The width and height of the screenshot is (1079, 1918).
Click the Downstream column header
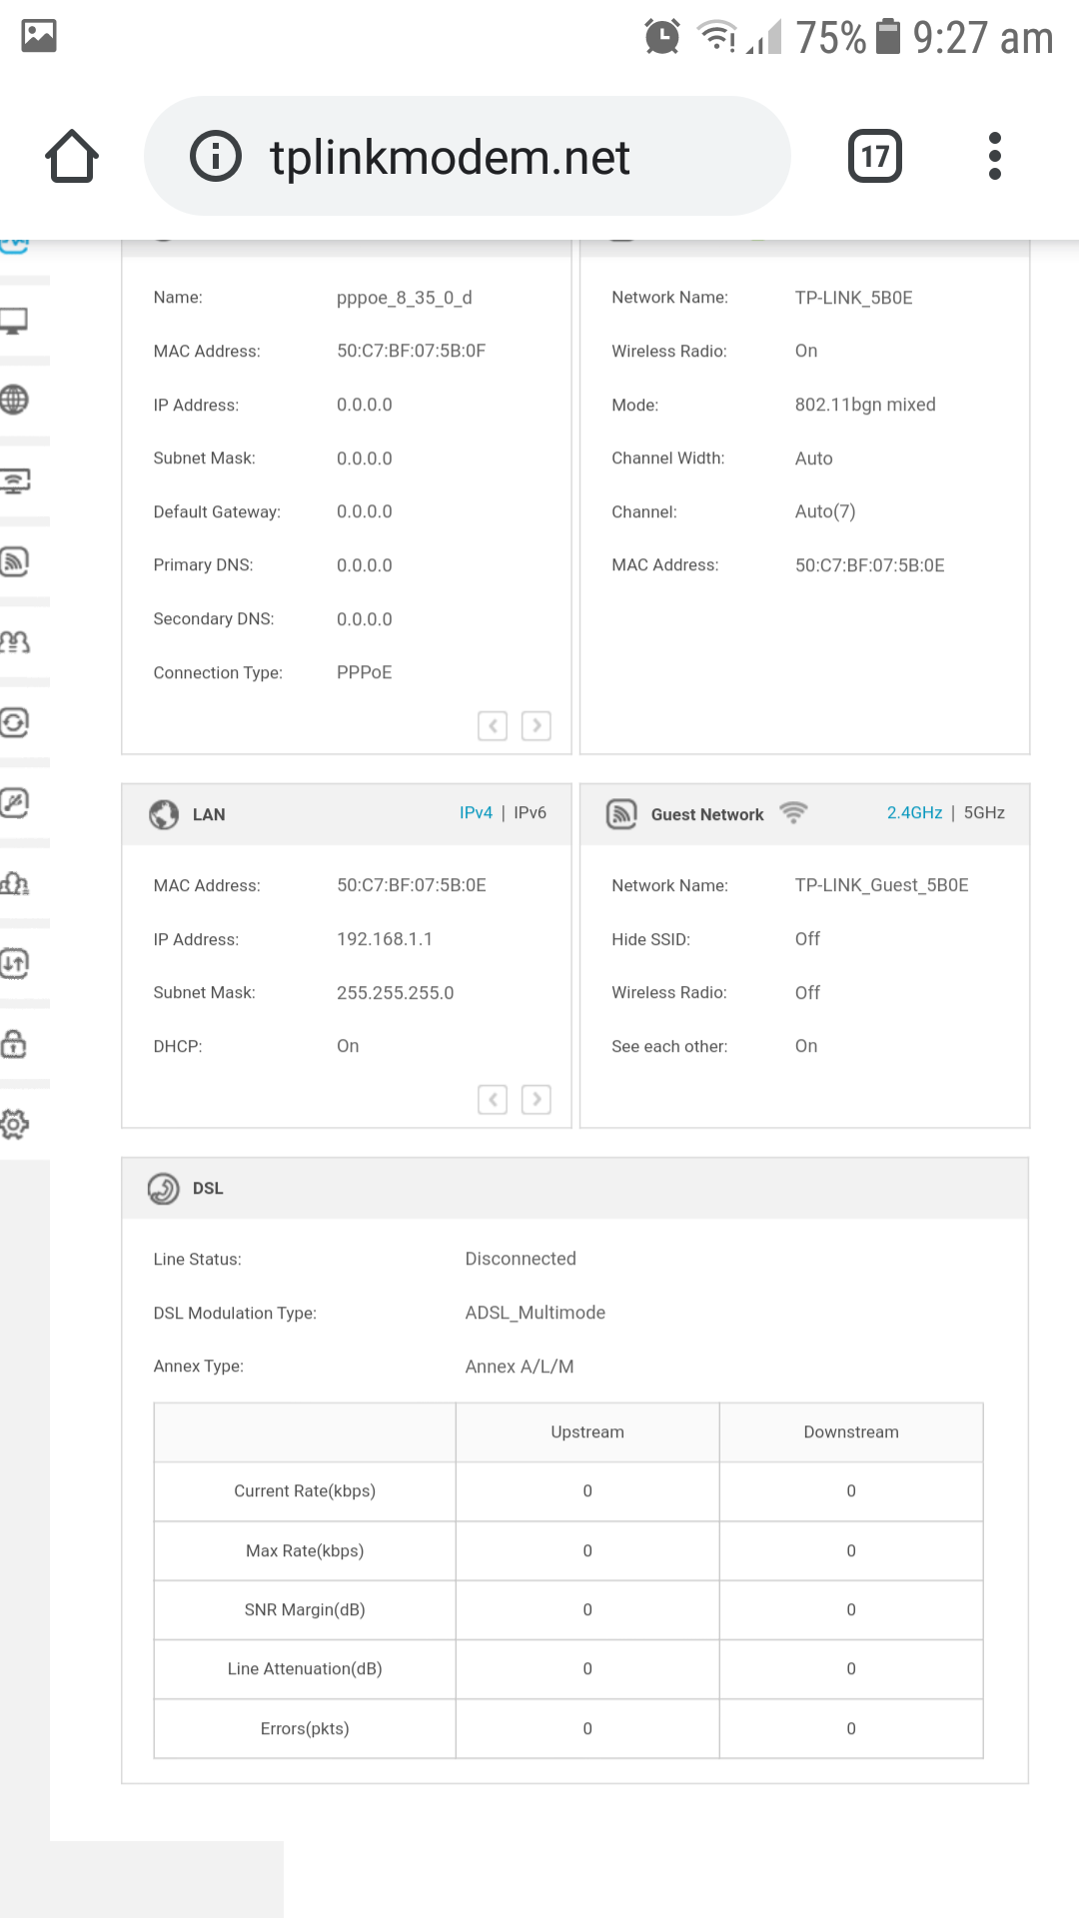coord(851,1433)
